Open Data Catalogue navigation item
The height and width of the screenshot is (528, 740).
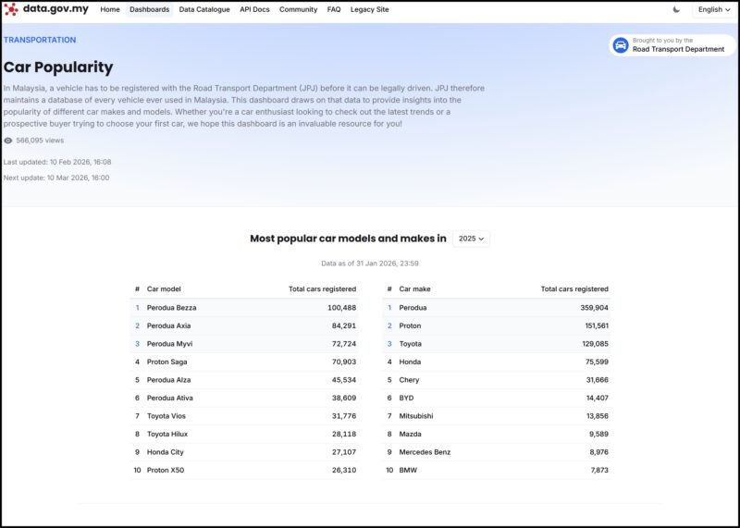[x=204, y=9]
